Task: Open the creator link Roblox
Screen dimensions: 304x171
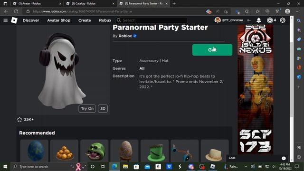Action: [125, 36]
